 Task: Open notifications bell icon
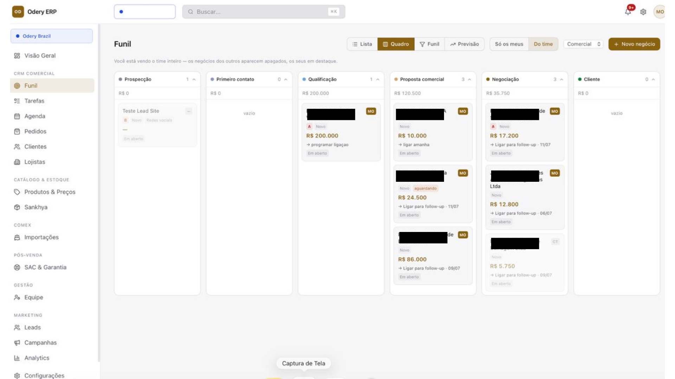click(x=628, y=12)
